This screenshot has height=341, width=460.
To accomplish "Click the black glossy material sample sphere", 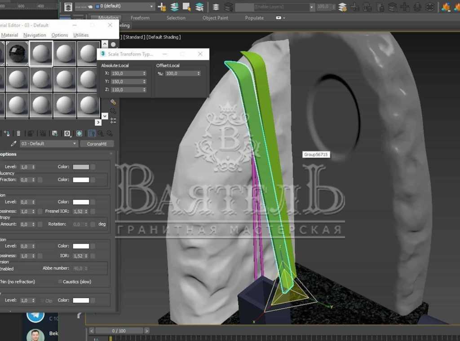I will 18,53.
